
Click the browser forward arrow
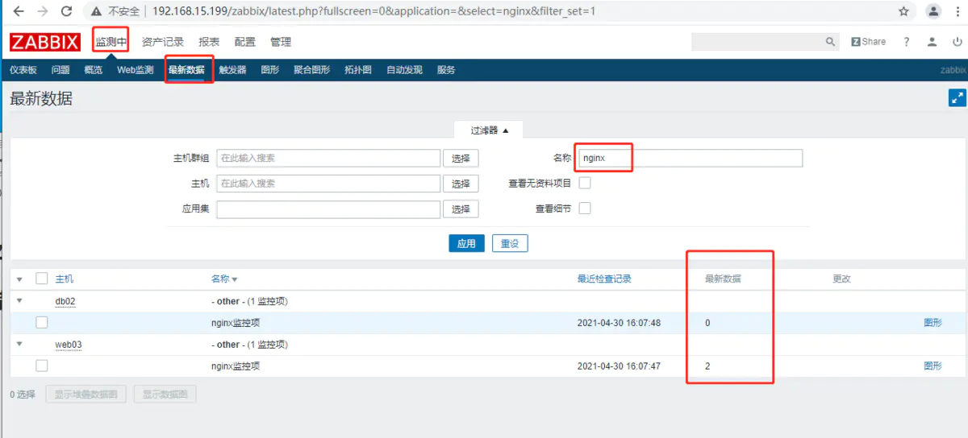click(x=42, y=12)
